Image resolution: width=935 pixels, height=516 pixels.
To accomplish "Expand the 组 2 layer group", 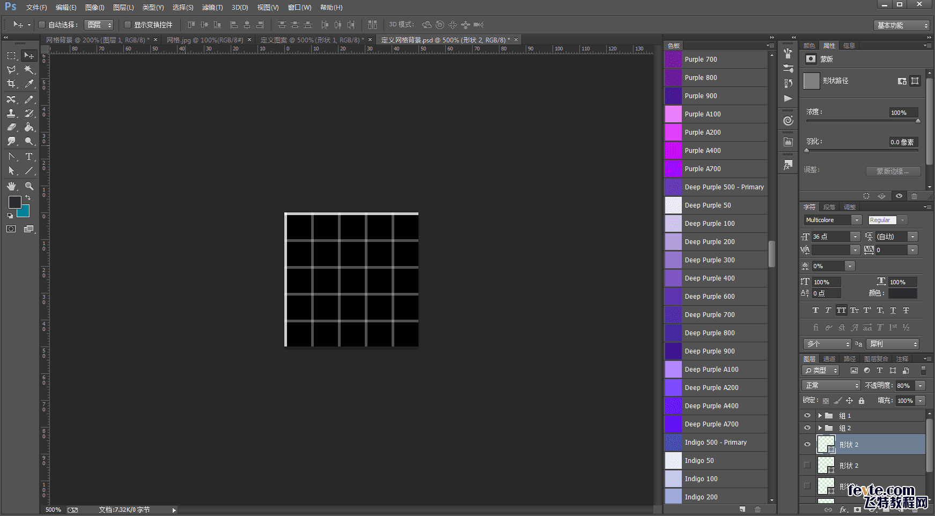I will pyautogui.click(x=820, y=428).
